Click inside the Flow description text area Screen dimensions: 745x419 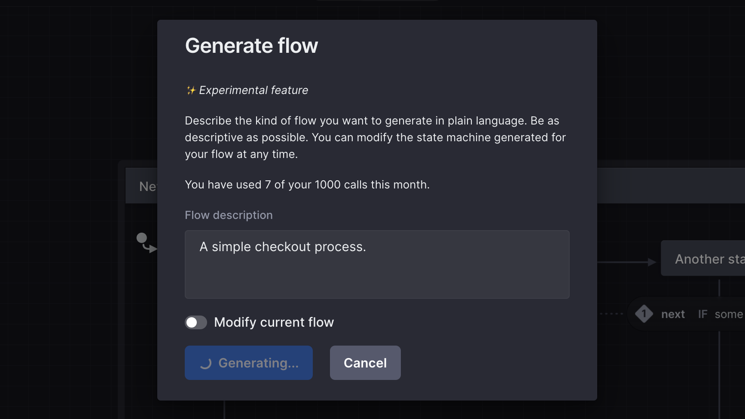[x=377, y=264]
